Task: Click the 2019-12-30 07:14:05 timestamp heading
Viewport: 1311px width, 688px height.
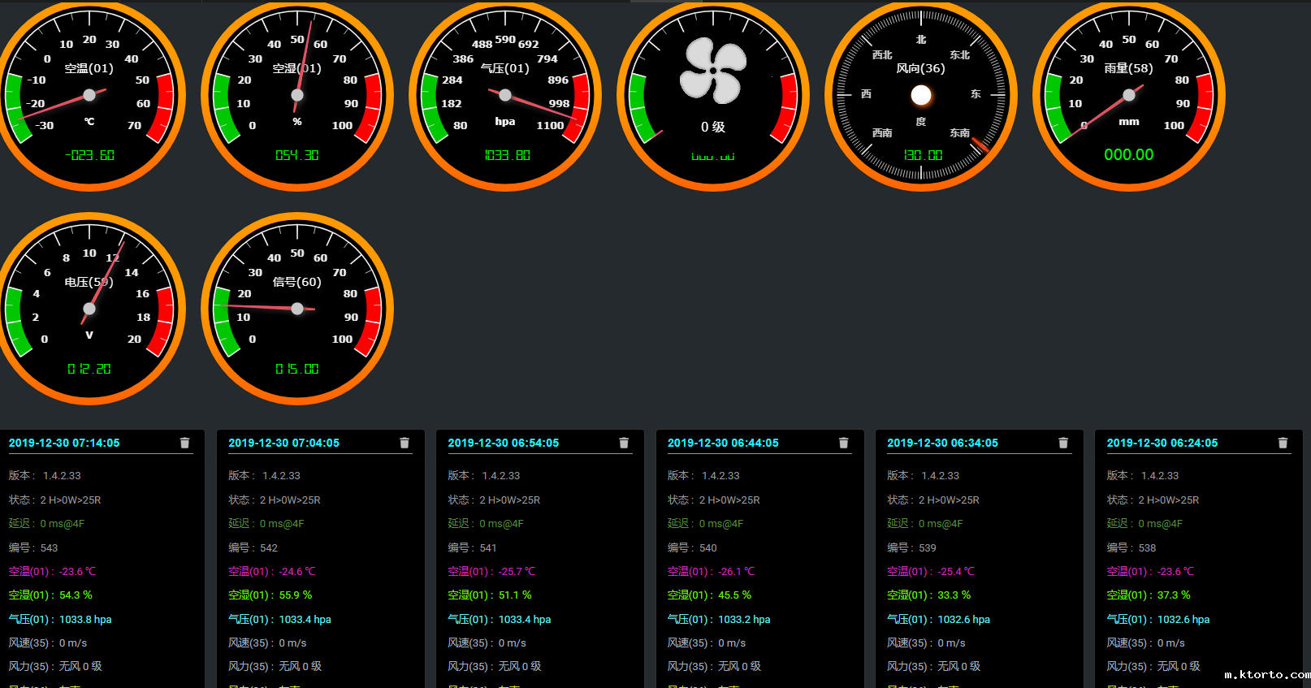Action: point(64,443)
